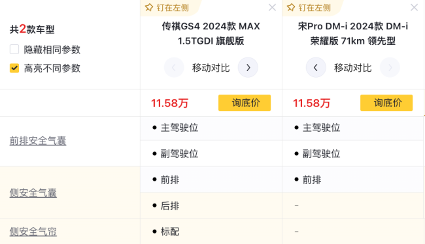Click disabled right arrow under 宋Pro DM-i
The height and width of the screenshot is (244, 425).
(x=390, y=67)
